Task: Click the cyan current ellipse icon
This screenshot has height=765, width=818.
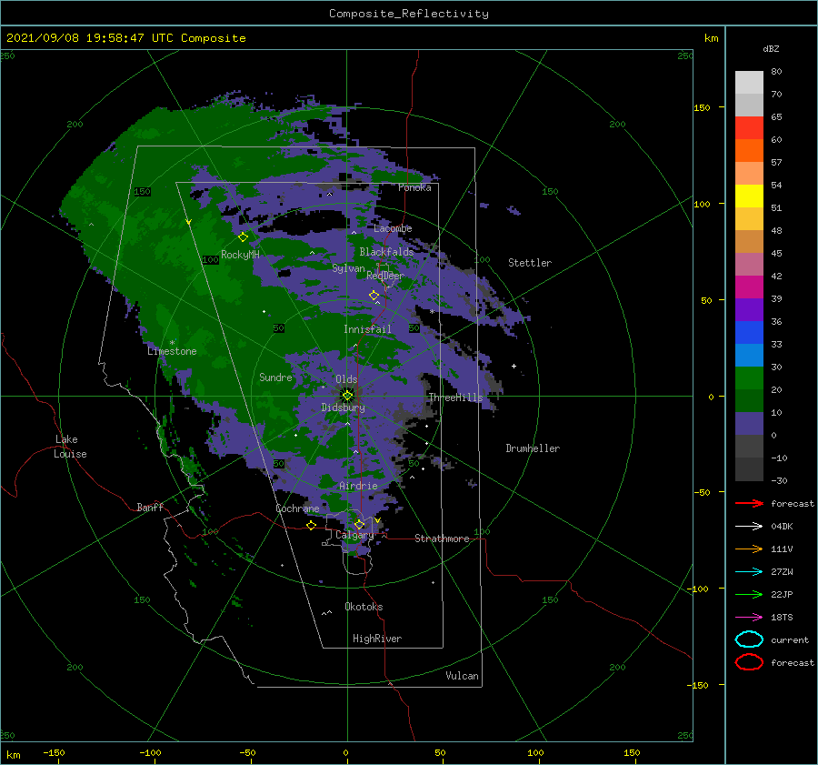Action: [x=749, y=639]
